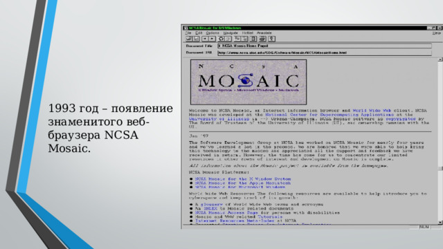The height and width of the screenshot is (249, 443).
Task: Open NCSA Mosaic for Microsoft Windows link
Action: pos(240,187)
